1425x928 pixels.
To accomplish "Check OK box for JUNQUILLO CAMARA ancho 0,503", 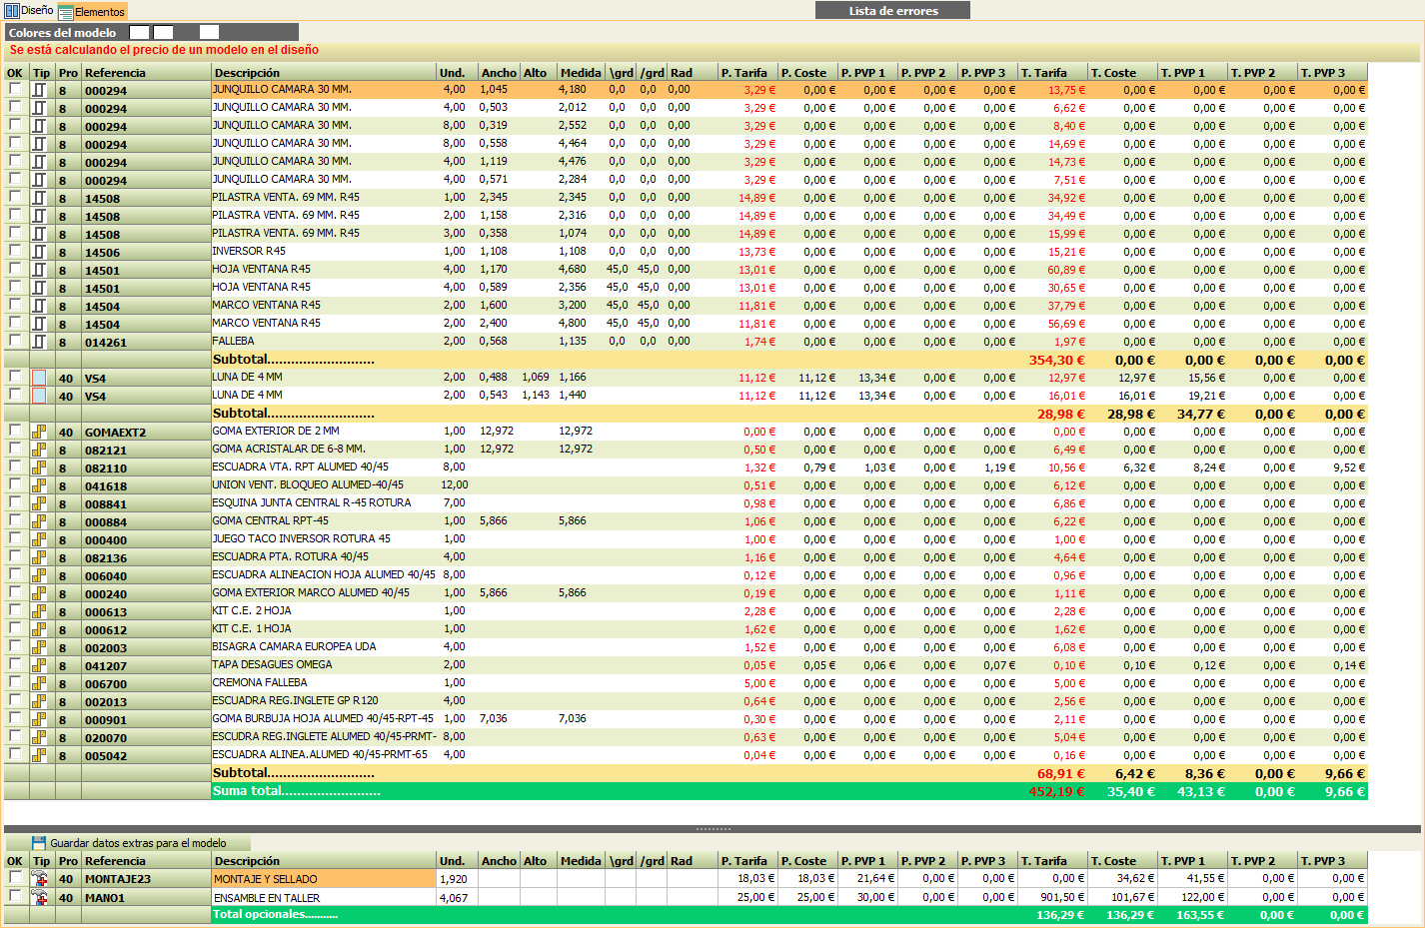I will 15,107.
